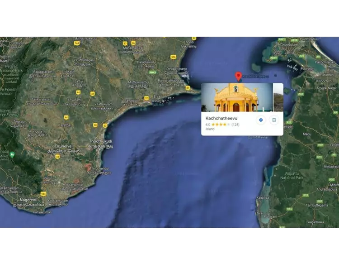Open directions from the Kachchatheevu card

pyautogui.click(x=260, y=120)
